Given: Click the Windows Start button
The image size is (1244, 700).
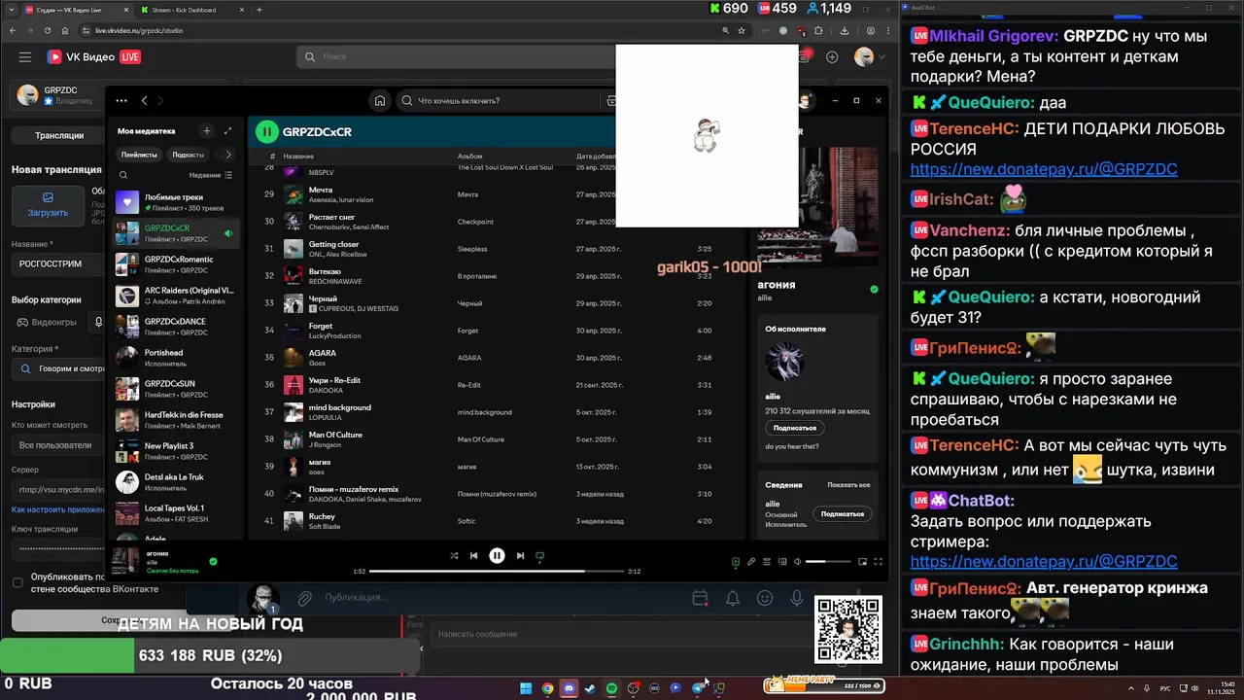Looking at the screenshot, I should [526, 688].
